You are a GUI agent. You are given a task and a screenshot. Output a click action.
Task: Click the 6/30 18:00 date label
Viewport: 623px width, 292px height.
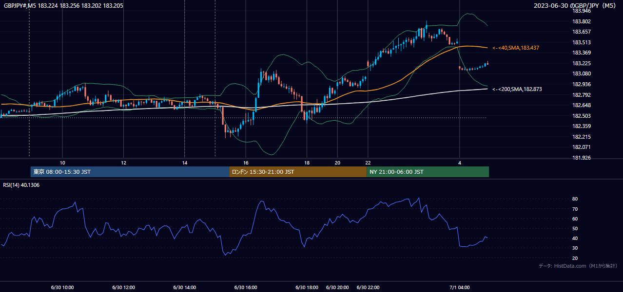(x=307, y=288)
